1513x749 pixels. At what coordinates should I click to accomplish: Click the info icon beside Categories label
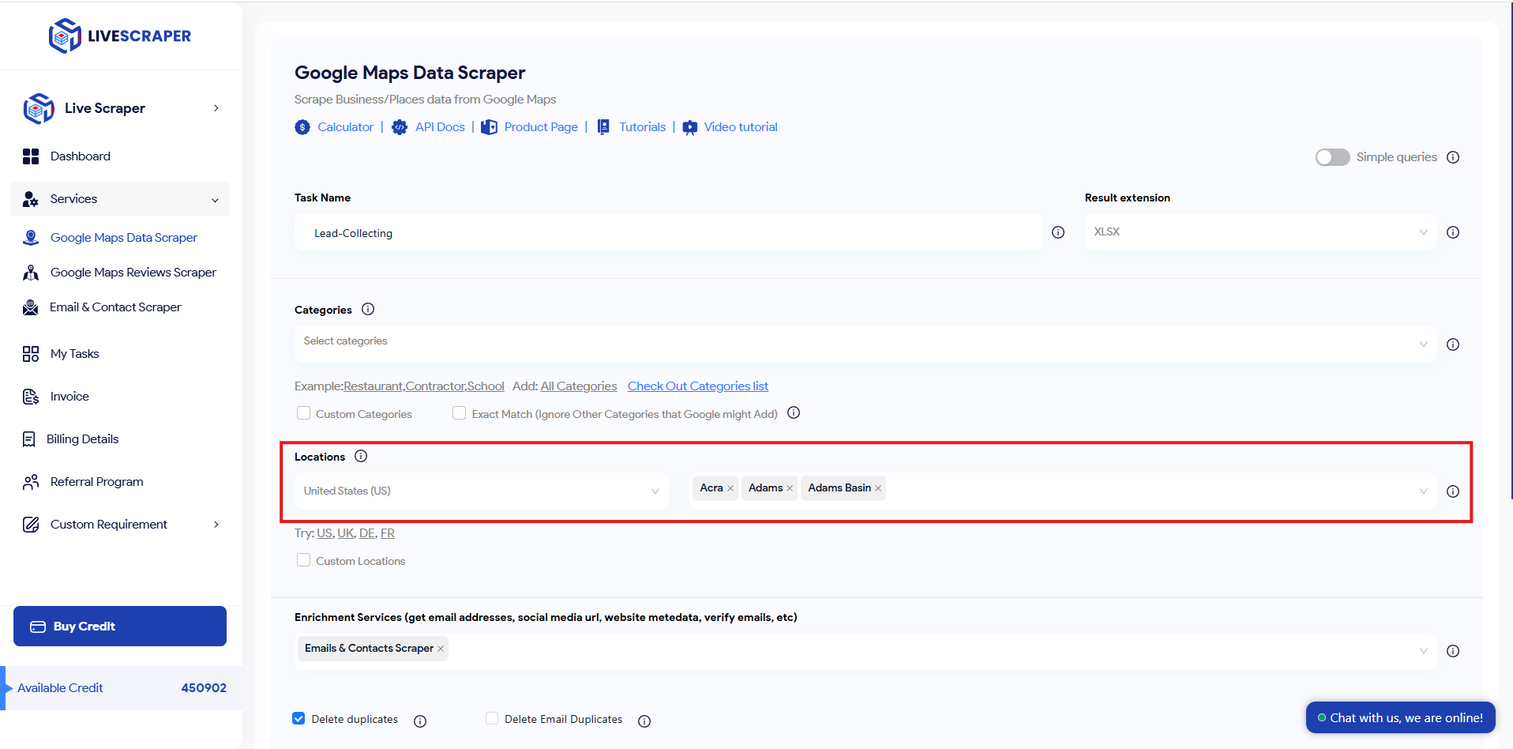pyautogui.click(x=368, y=309)
